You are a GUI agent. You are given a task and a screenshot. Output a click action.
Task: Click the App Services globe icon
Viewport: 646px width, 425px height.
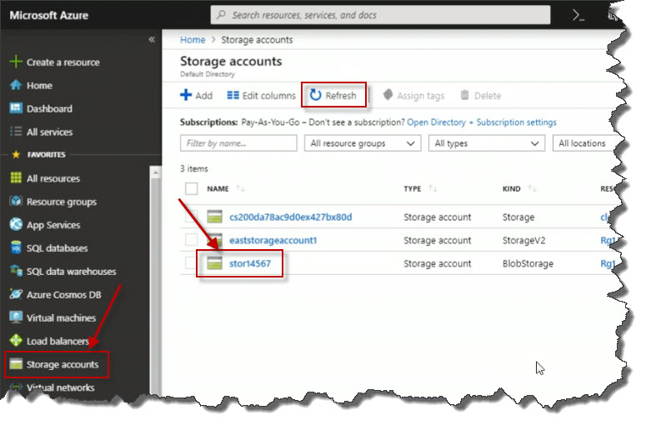(16, 224)
